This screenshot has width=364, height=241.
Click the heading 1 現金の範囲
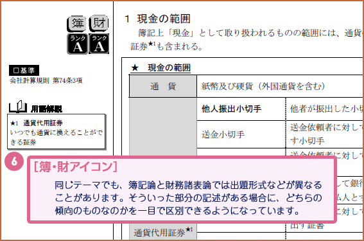[158, 19]
